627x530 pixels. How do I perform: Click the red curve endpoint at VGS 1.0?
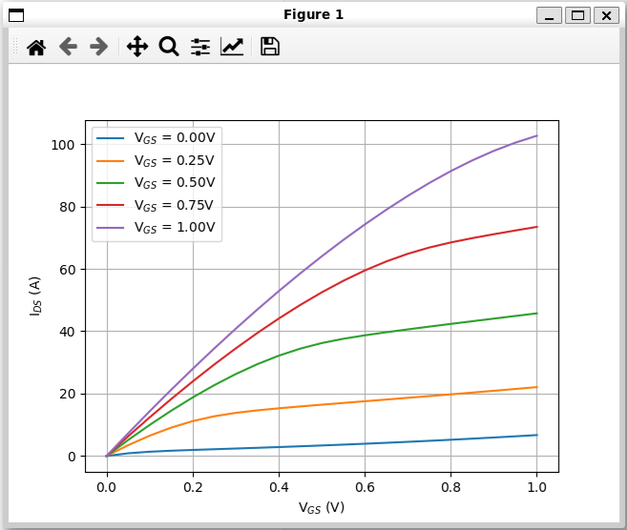(x=536, y=227)
